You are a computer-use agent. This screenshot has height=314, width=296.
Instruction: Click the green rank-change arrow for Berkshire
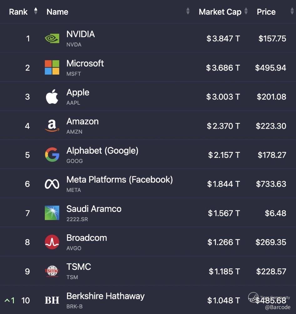[x=7, y=301]
